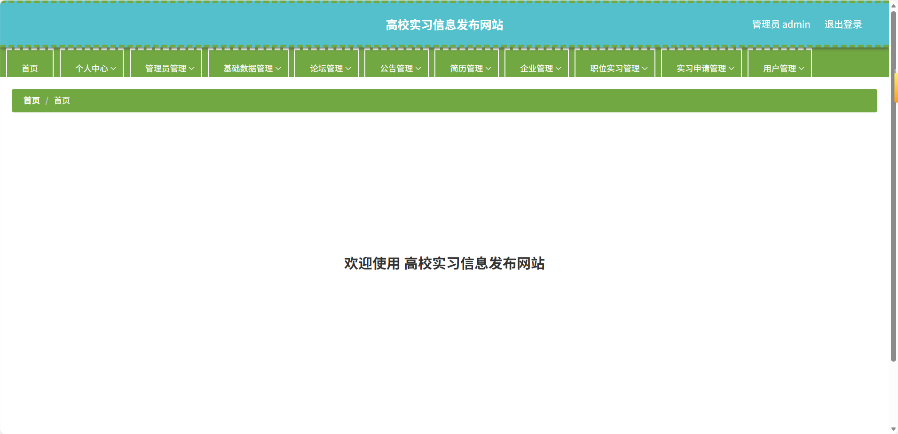
Task: Click the 欢迎使用 welcome heading text
Action: pyautogui.click(x=444, y=263)
